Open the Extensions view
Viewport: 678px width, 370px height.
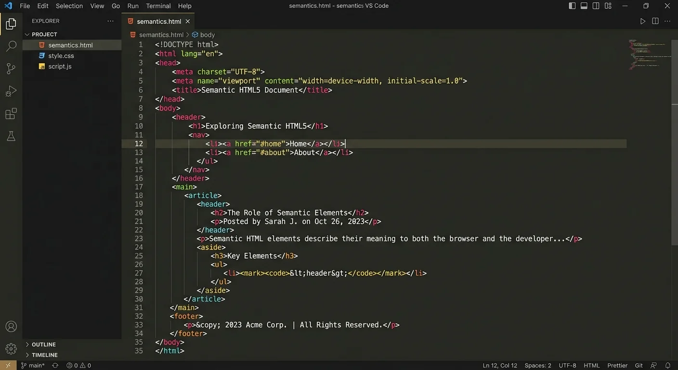pos(11,114)
